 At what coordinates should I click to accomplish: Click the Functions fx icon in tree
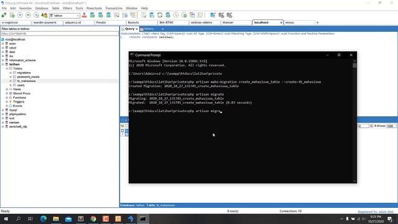[x=11, y=98]
